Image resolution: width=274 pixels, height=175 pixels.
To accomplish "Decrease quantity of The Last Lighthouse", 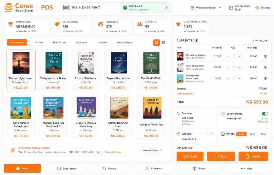I will [228, 56].
